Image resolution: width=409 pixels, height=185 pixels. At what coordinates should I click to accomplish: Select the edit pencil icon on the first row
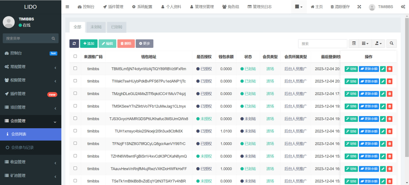383,69
